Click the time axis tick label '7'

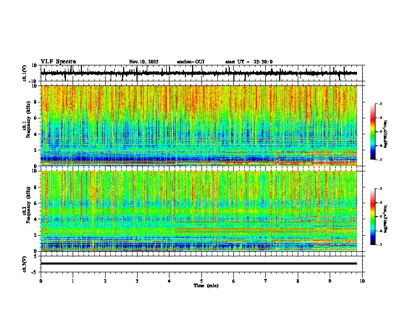[x=266, y=281]
